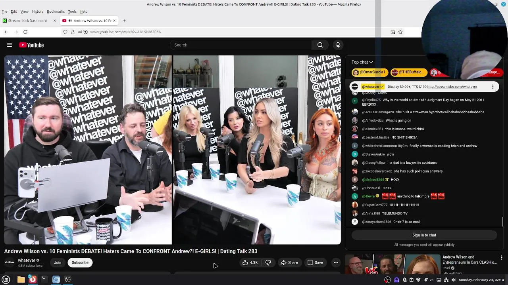Subscribe to the whatever channel
This screenshot has height=285, width=508.
click(80, 262)
